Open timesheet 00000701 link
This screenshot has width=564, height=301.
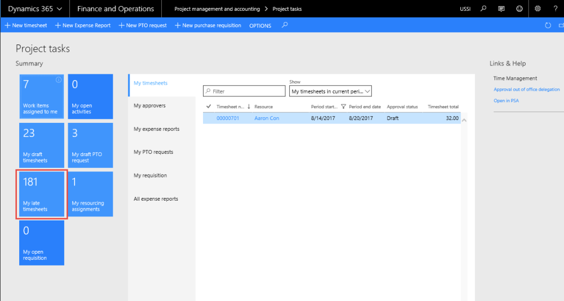(228, 118)
